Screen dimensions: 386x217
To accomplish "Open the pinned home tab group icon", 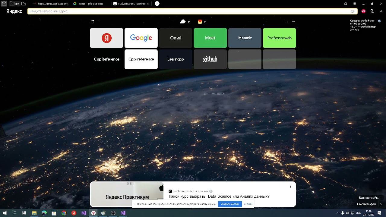I will 4,4.
